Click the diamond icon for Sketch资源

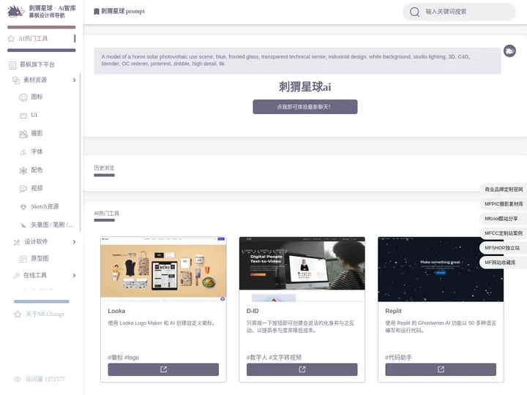tap(23, 207)
